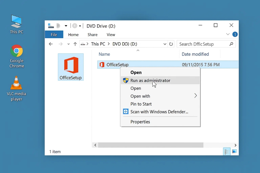
Task: Switch to the View ribbon tab
Action: point(111,35)
